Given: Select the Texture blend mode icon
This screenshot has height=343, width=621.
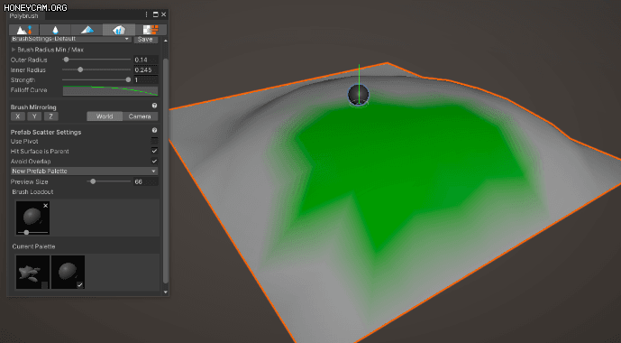Looking at the screenshot, I should coord(151,30).
